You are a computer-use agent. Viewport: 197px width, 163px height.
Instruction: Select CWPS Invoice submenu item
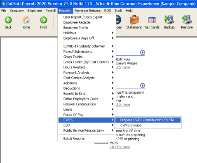148,125
